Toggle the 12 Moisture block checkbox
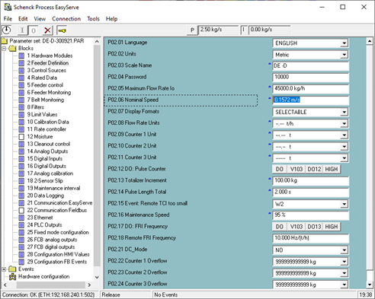 pos(21,137)
